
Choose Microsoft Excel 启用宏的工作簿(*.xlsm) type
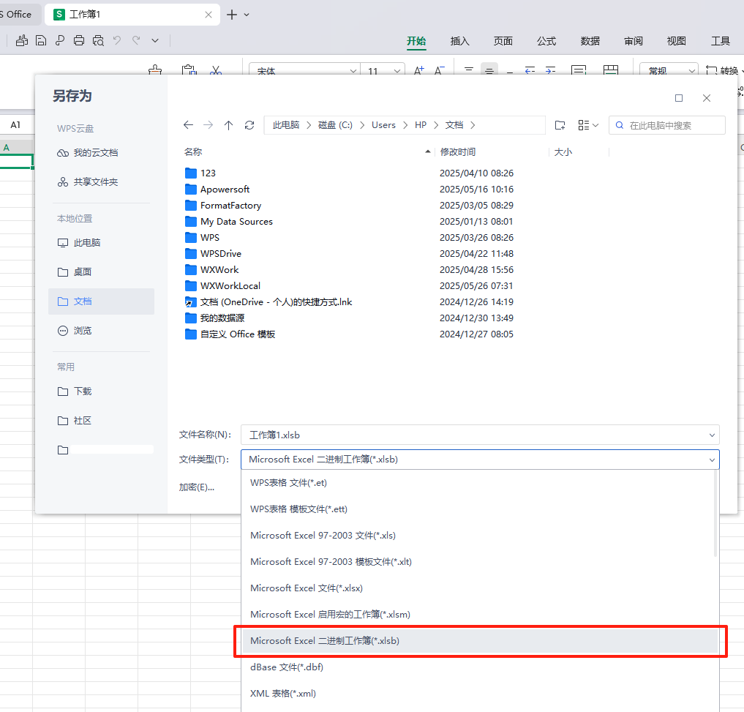pos(478,615)
